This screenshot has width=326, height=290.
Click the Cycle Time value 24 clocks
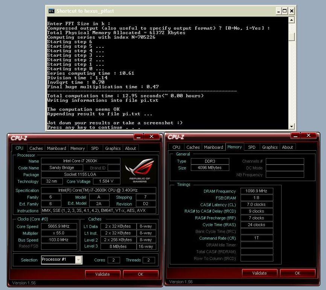257,225
